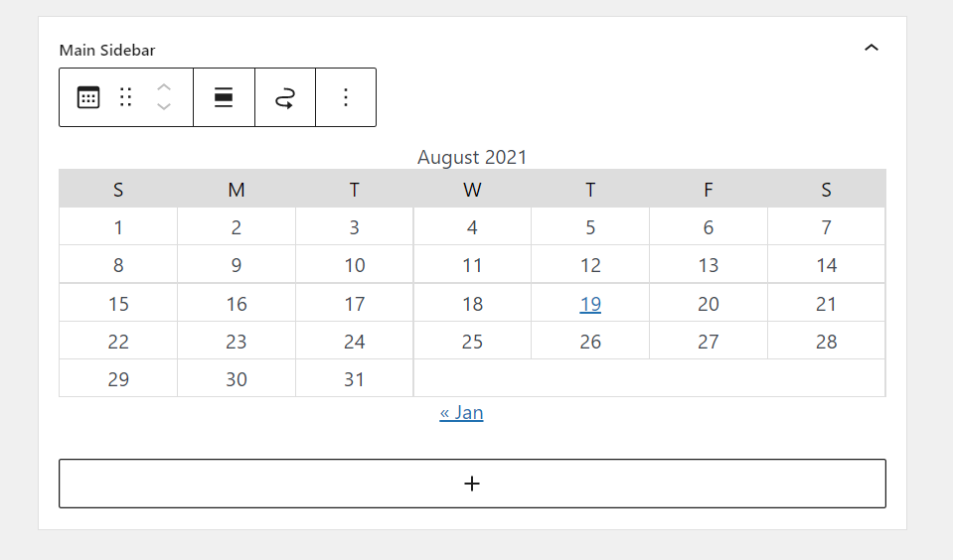953x560 pixels.
Task: Open the linked date 19
Action: [590, 304]
